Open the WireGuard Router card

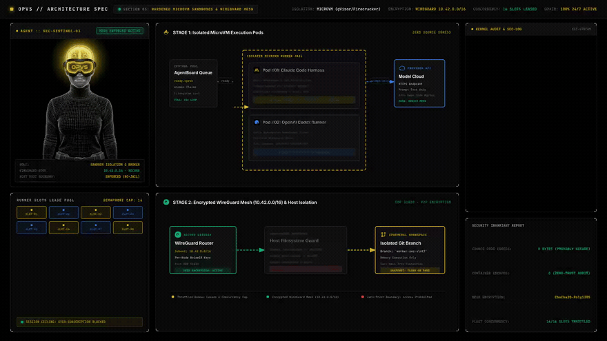[203, 250]
